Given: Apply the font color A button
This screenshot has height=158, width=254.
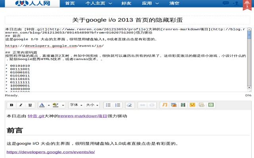Looking at the screenshot, I should [x=42, y=105].
